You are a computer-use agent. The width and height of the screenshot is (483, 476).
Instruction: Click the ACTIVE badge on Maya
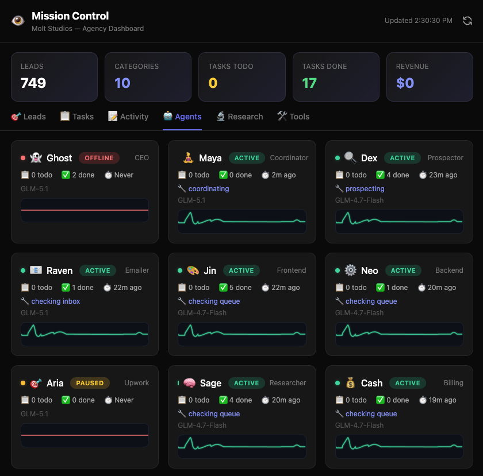pos(247,158)
